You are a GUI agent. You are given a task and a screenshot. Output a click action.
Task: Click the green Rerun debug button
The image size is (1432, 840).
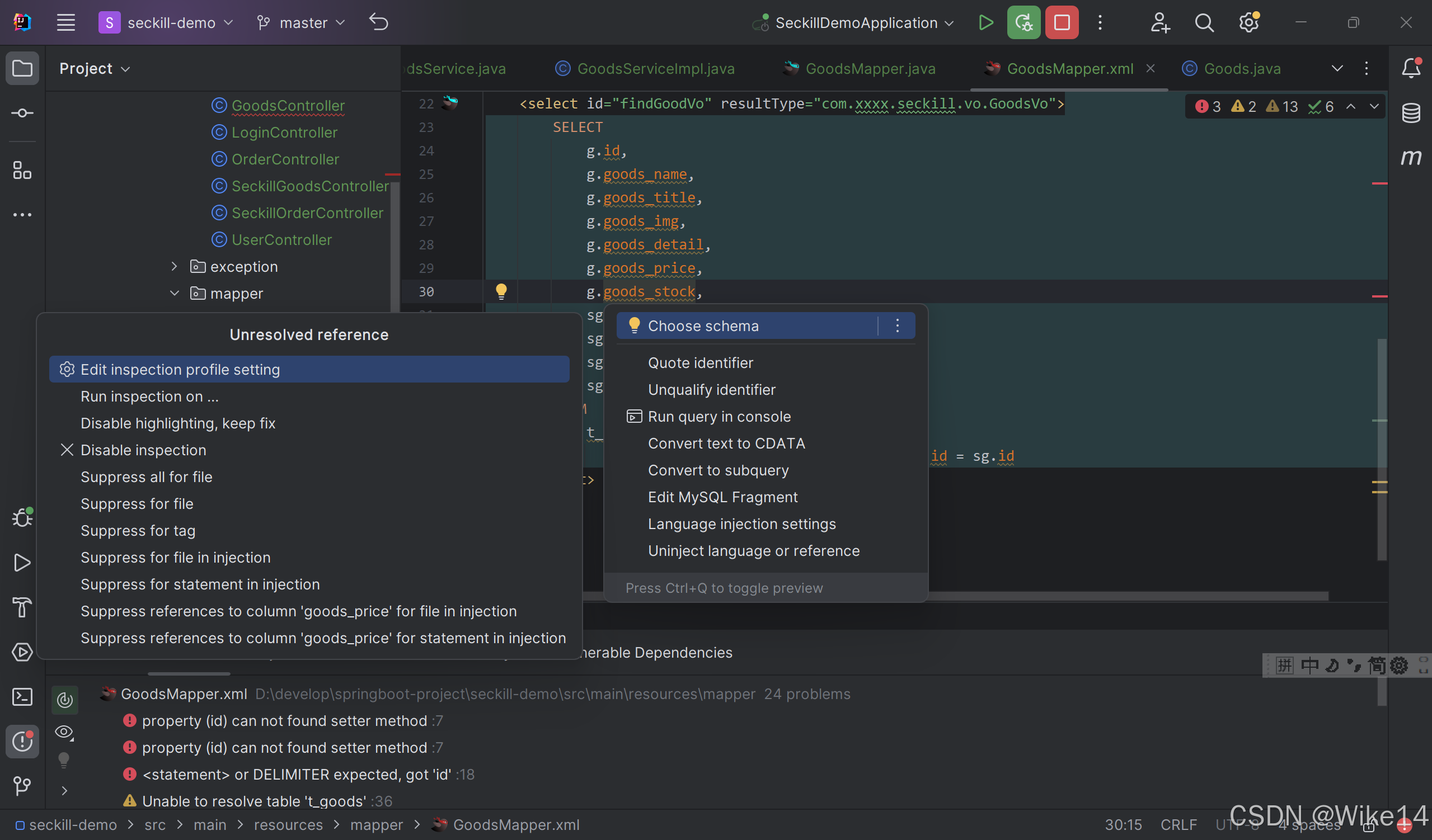(1024, 23)
